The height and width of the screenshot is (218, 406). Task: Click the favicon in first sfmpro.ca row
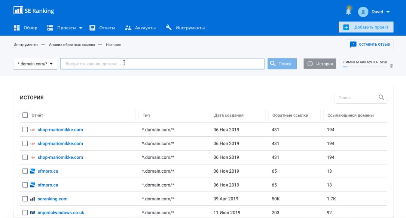point(32,171)
